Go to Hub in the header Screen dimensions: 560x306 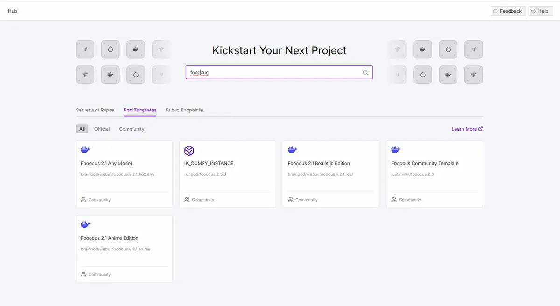[13, 11]
